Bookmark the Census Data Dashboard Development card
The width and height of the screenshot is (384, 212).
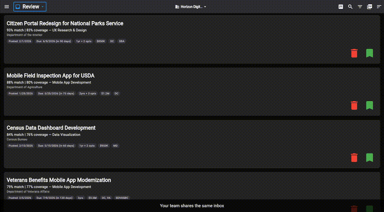pyautogui.click(x=370, y=158)
